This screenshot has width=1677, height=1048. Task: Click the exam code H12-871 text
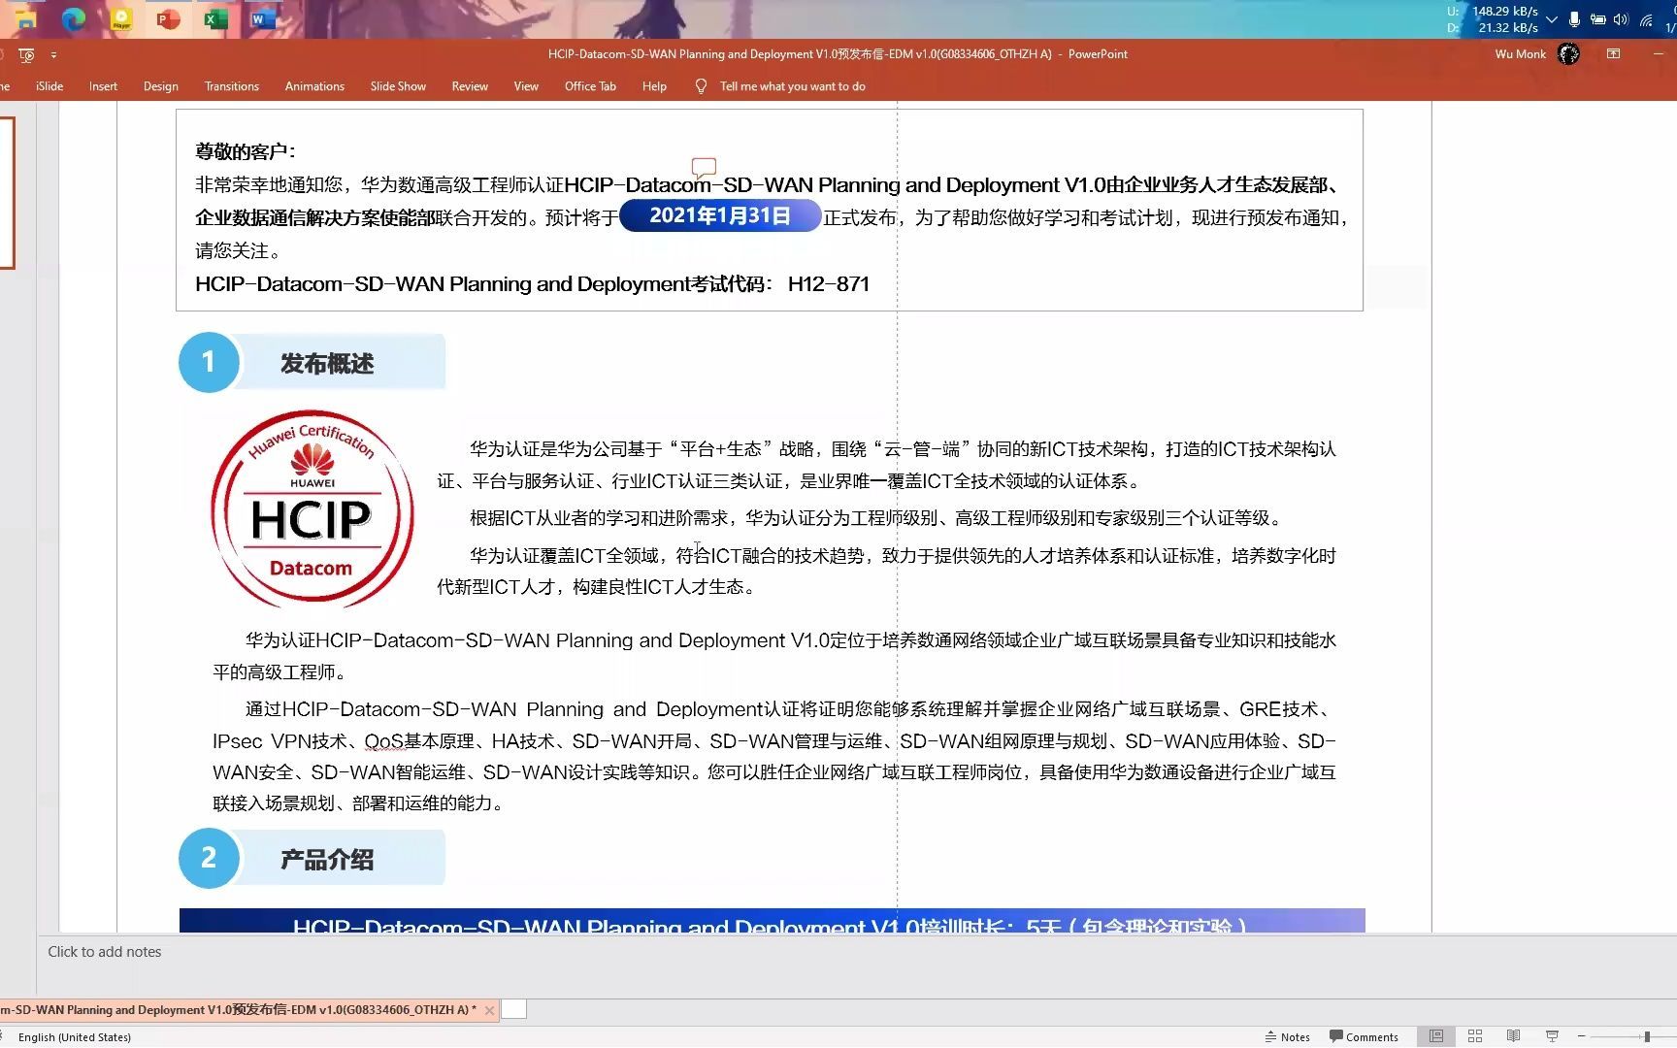829,284
